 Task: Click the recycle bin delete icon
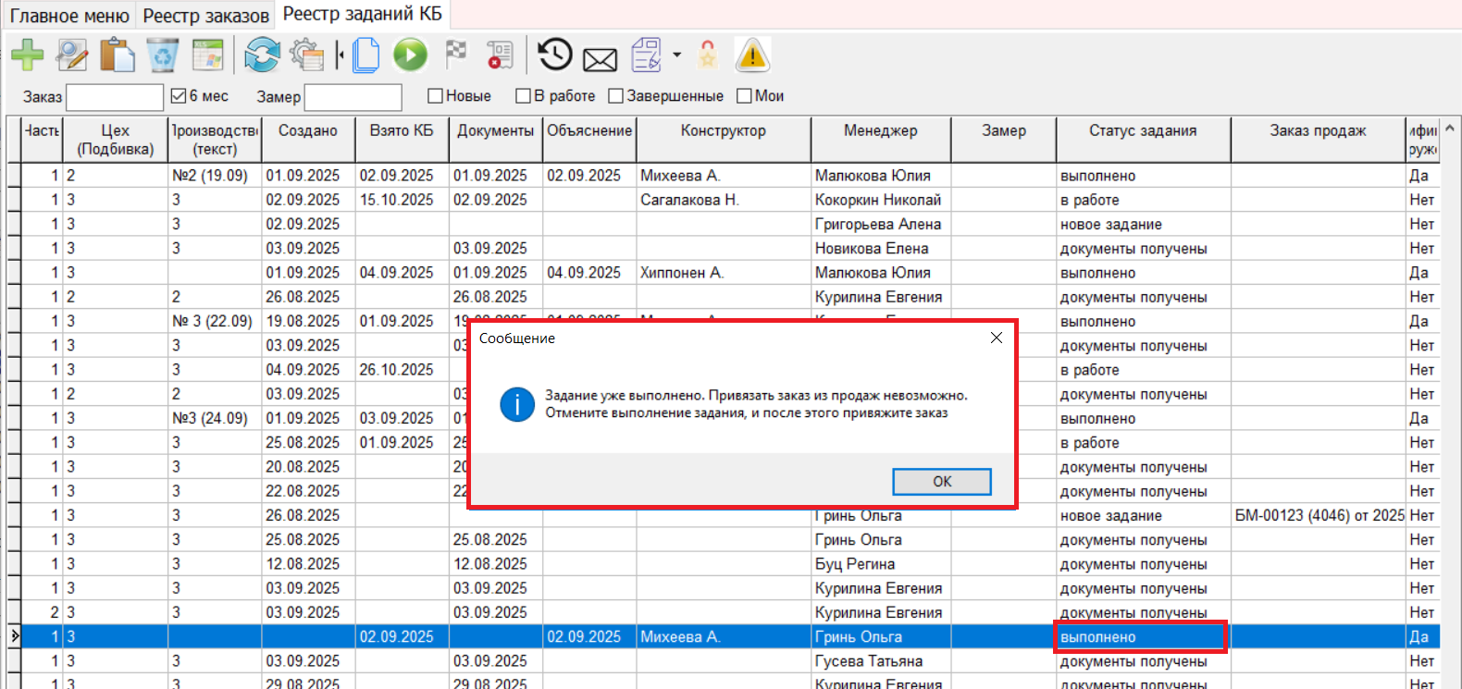coord(163,55)
